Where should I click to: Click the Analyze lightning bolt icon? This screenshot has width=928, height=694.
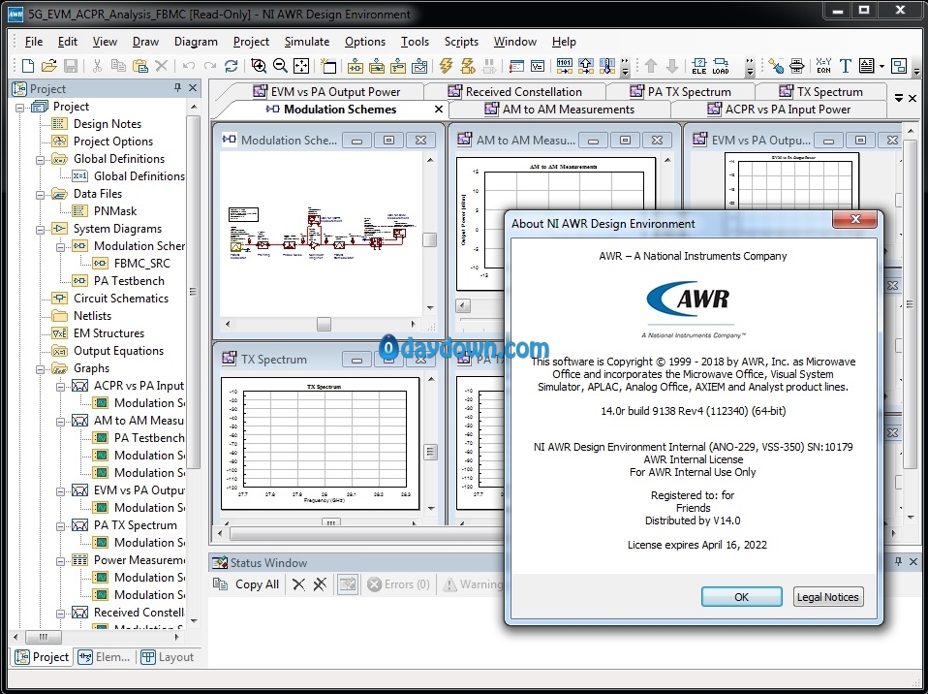point(447,66)
